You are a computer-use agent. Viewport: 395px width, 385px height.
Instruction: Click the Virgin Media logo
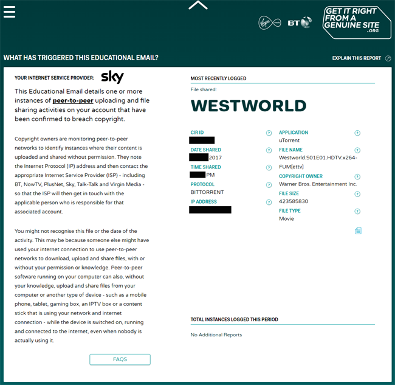click(x=270, y=23)
